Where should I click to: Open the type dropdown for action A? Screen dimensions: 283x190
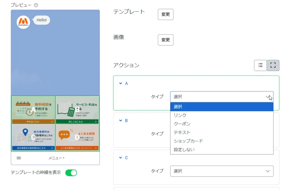click(x=222, y=97)
